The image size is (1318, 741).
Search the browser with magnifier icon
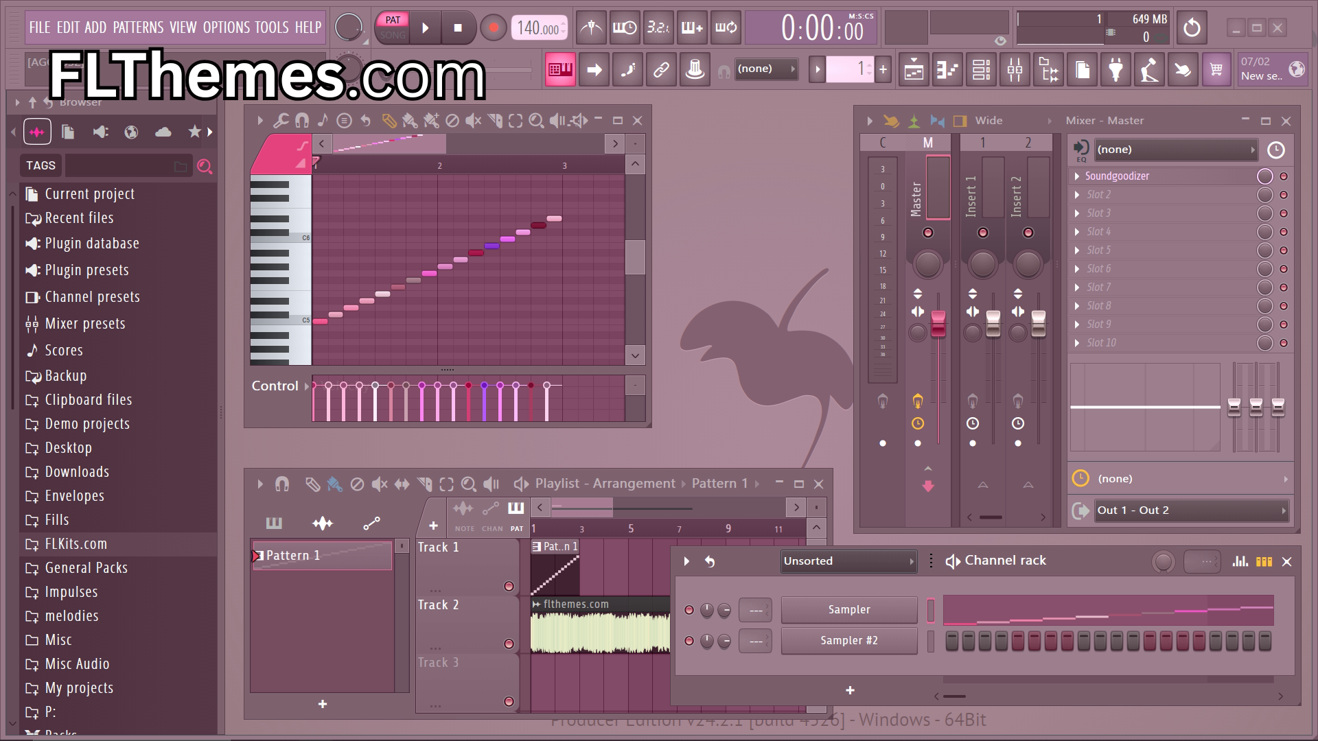(x=204, y=166)
